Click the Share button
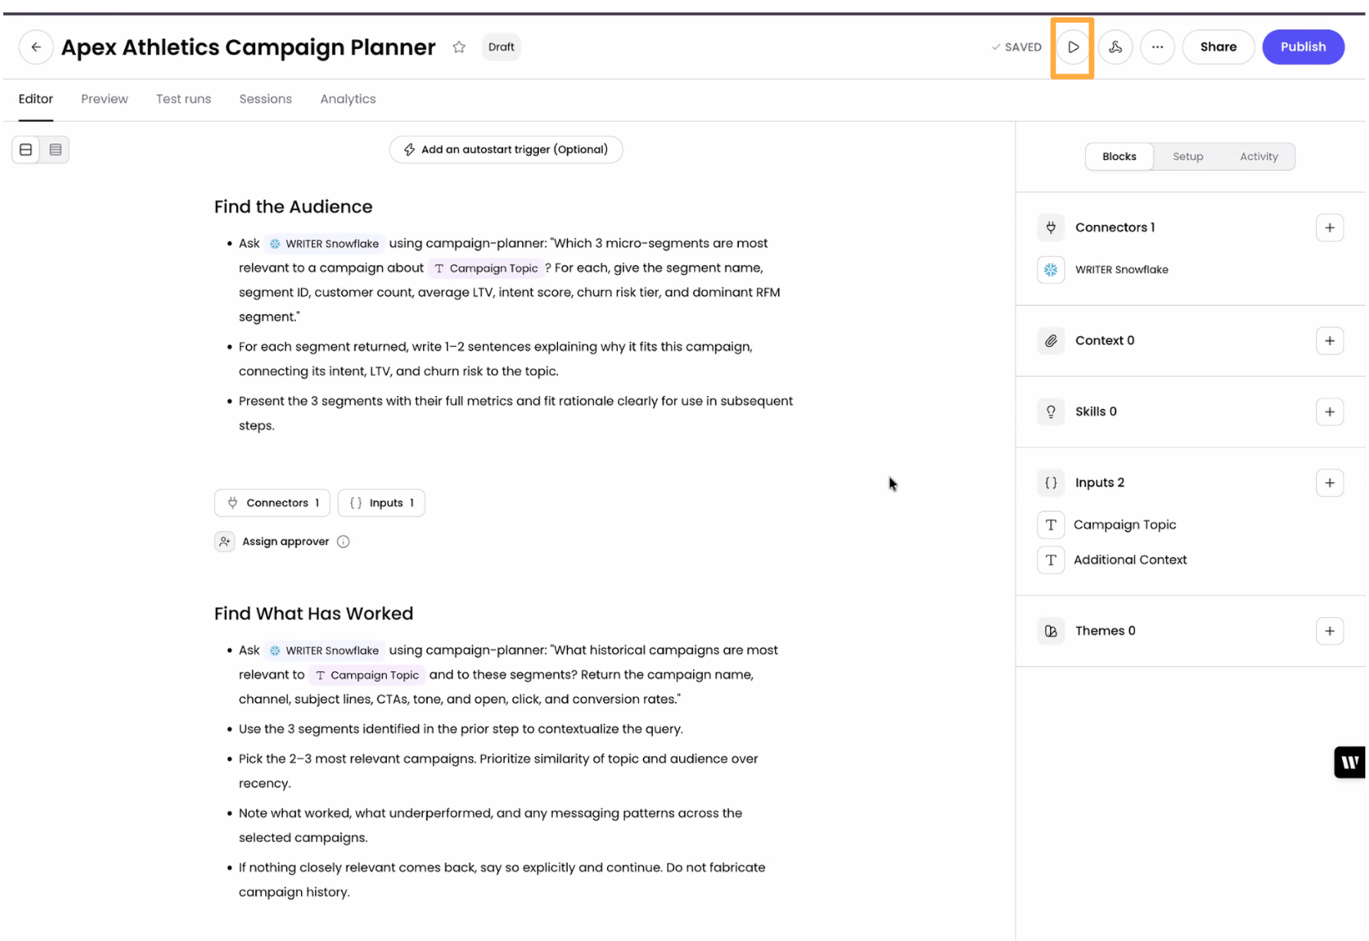The width and height of the screenshot is (1369, 941). point(1218,47)
